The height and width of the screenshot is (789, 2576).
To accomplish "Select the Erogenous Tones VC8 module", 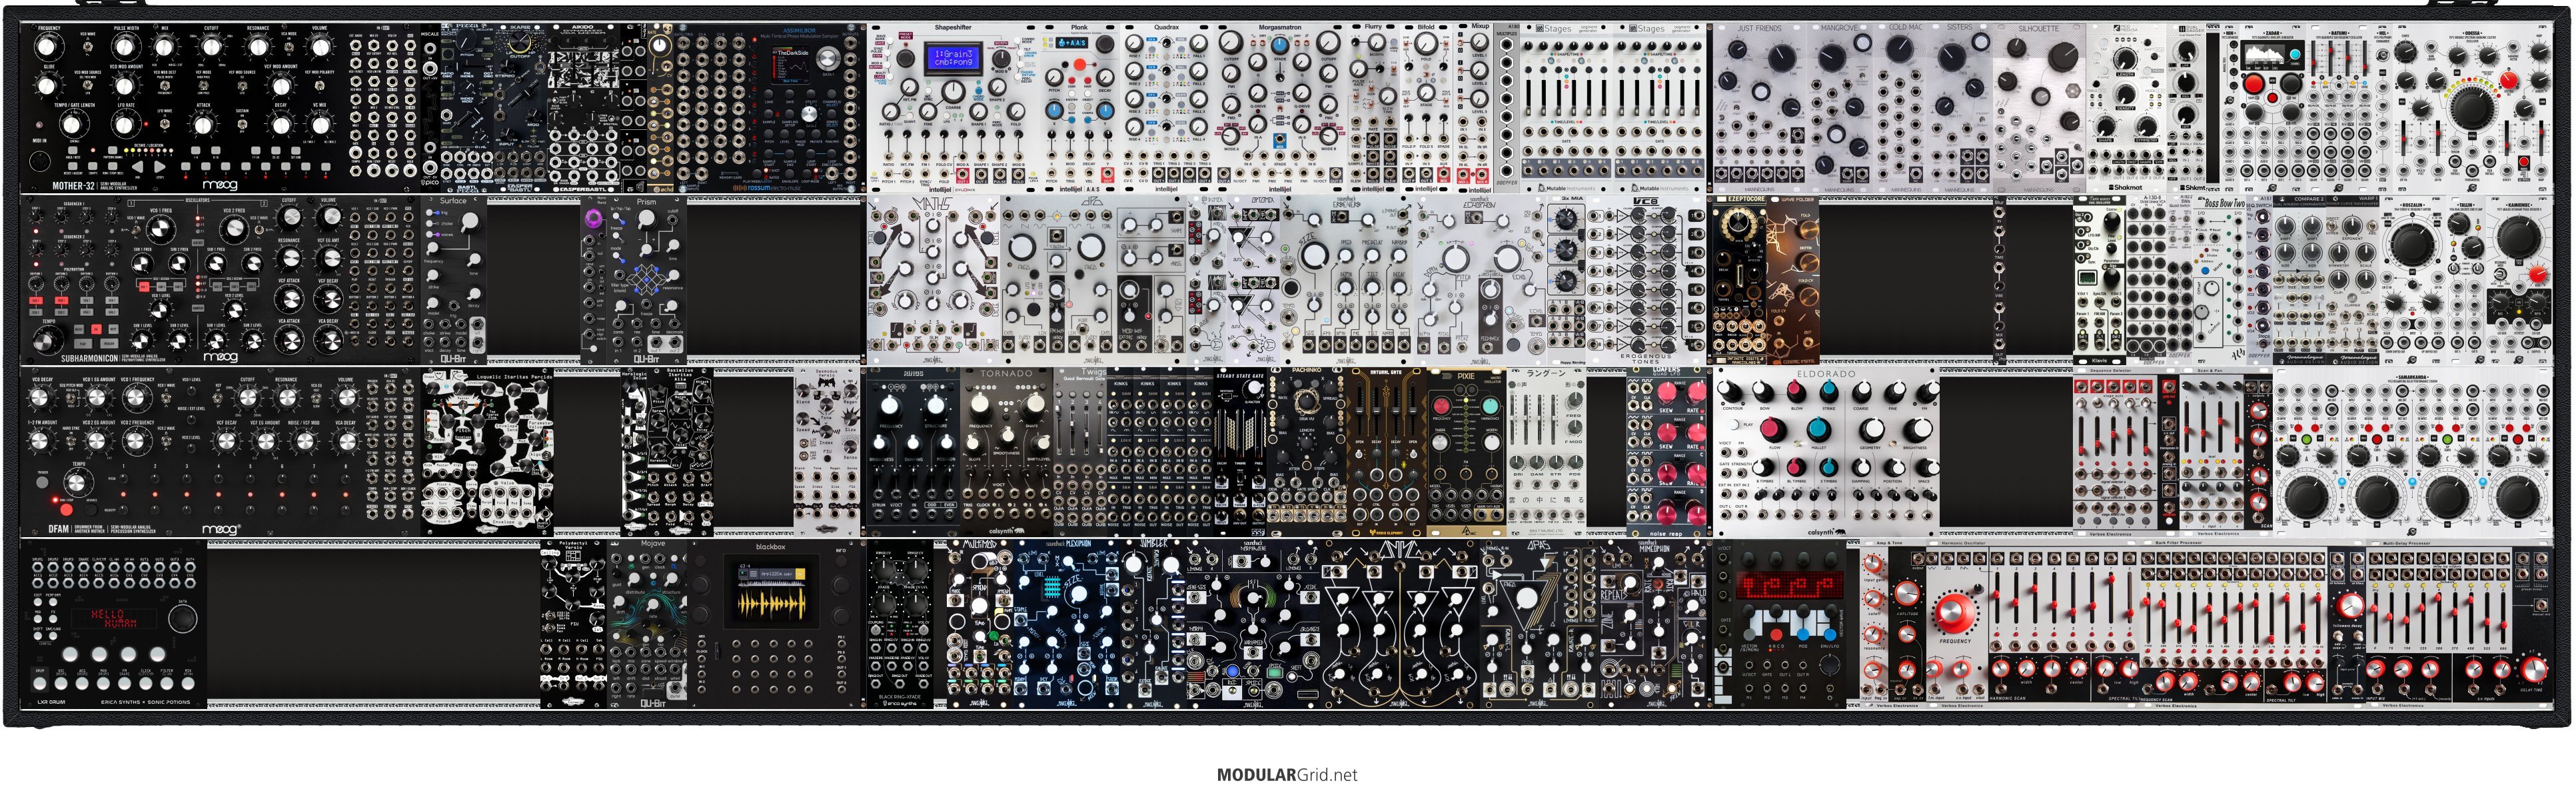I will [1646, 280].
